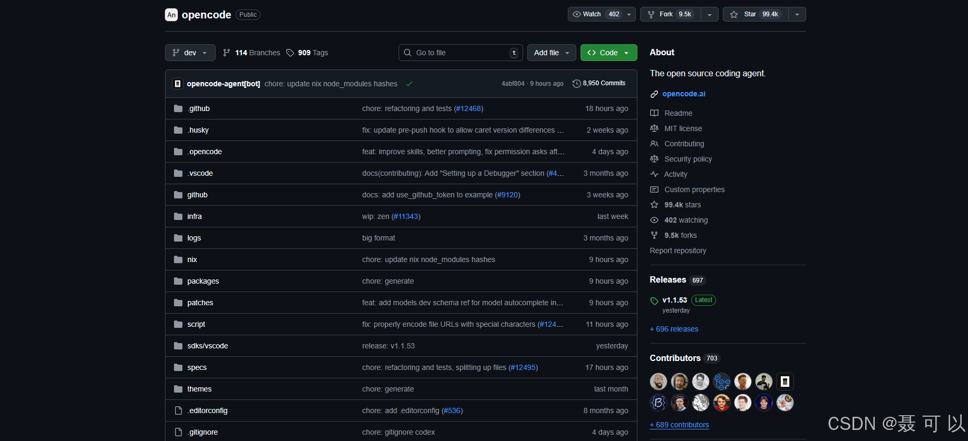
Task: Open the + 696 releases link
Action: pyautogui.click(x=674, y=329)
